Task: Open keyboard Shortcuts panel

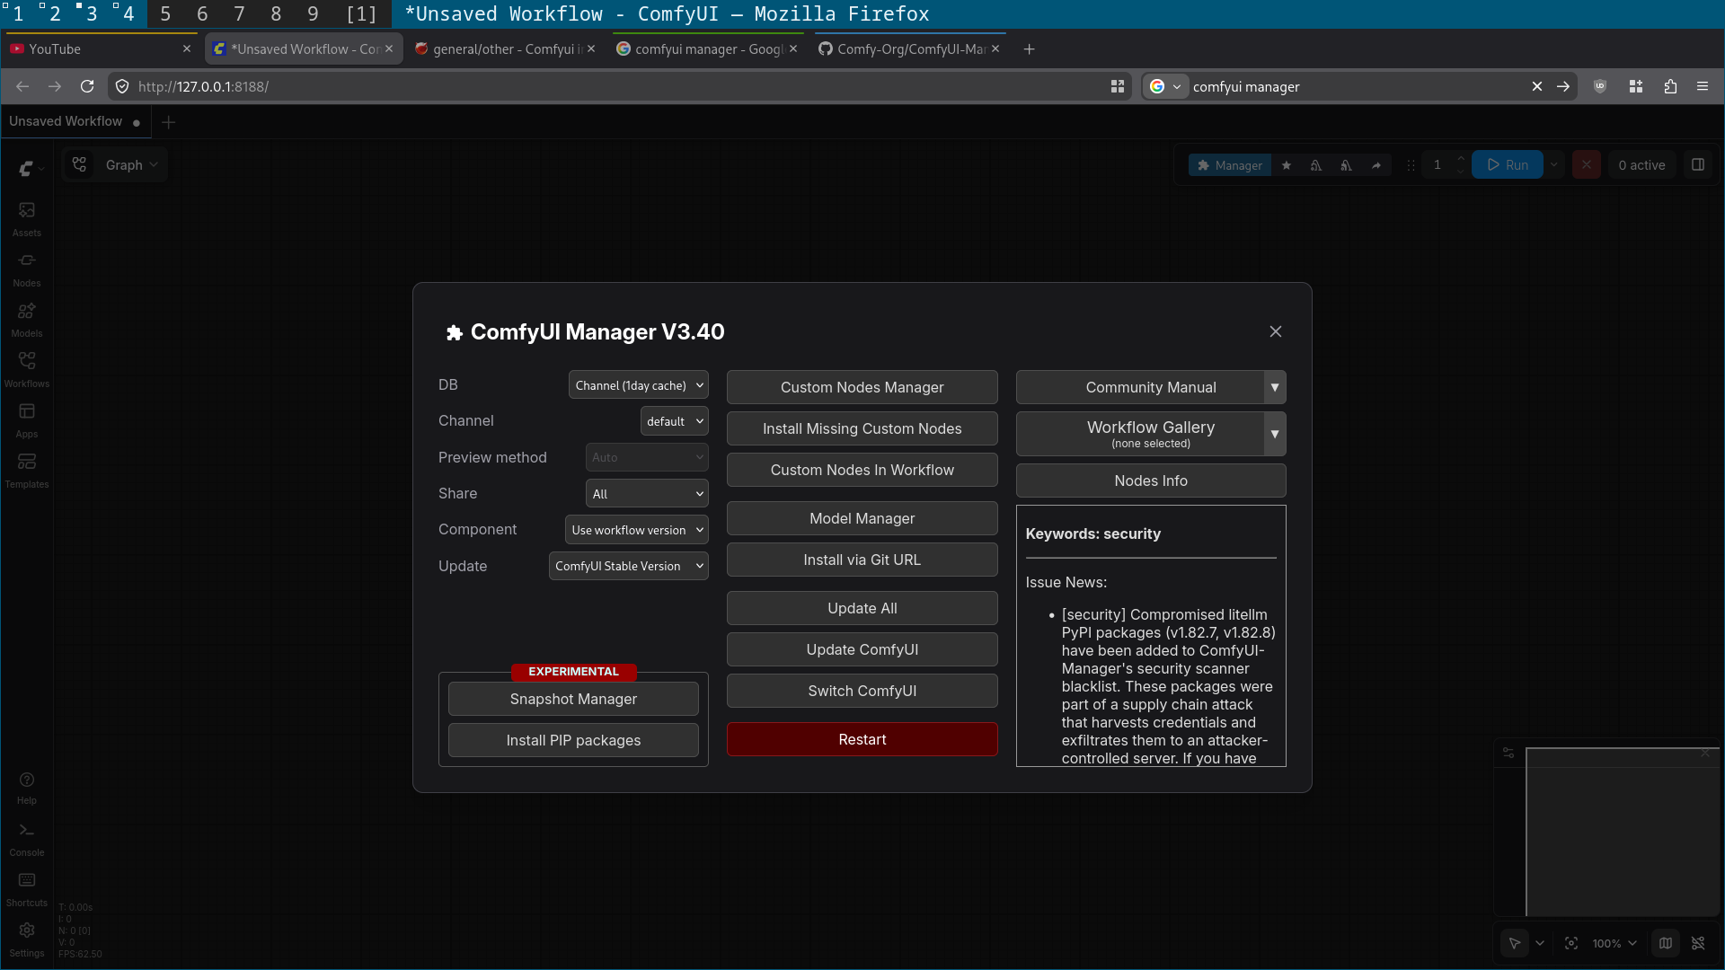Action: (27, 889)
